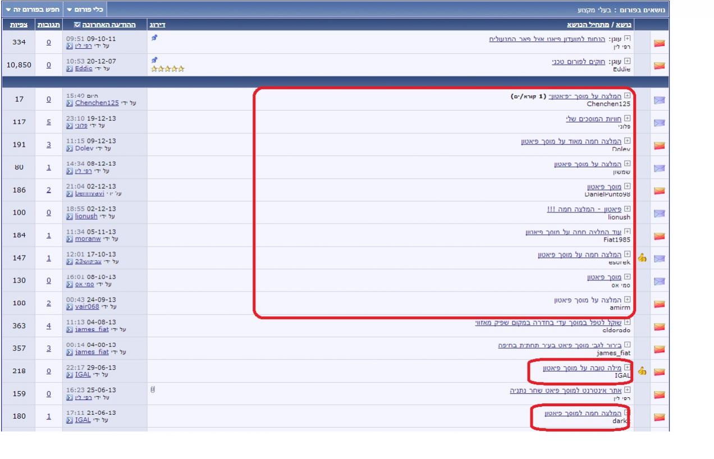Image resolution: width=714 pixels, height=459 pixels.
Task: Click reply count 5 for חוויות המוסכים שלי
Action: point(48,122)
